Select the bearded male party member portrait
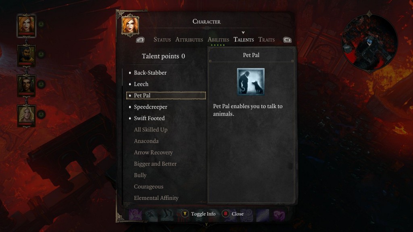Screen dimensions: 413x232 (26, 55)
